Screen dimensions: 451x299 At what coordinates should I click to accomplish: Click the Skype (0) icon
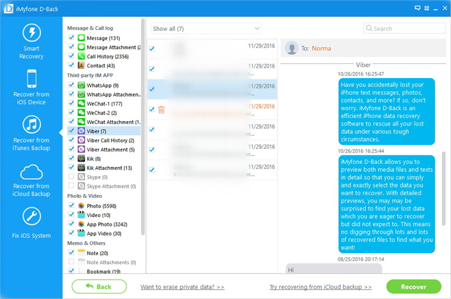pyautogui.click(x=81, y=177)
